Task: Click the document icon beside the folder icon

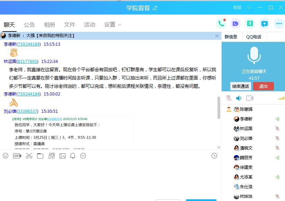Action: [52, 156]
